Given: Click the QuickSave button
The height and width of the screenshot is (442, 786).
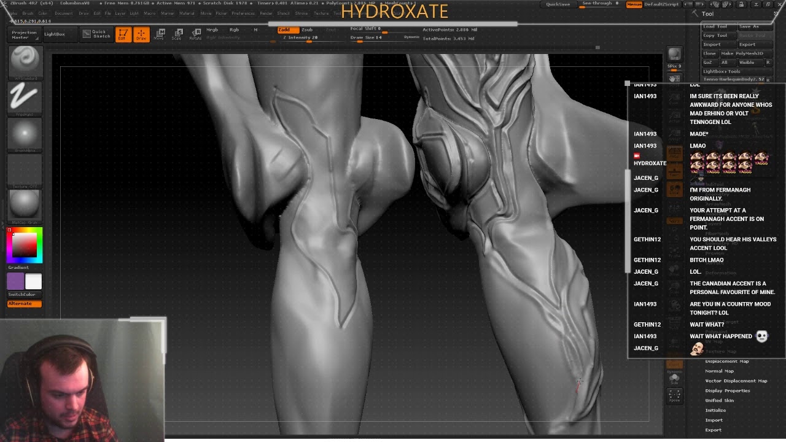Looking at the screenshot, I should pyautogui.click(x=558, y=4).
